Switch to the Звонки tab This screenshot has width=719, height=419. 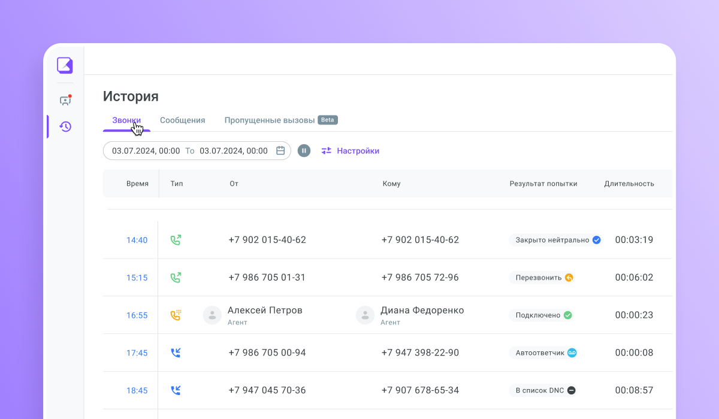pos(126,120)
